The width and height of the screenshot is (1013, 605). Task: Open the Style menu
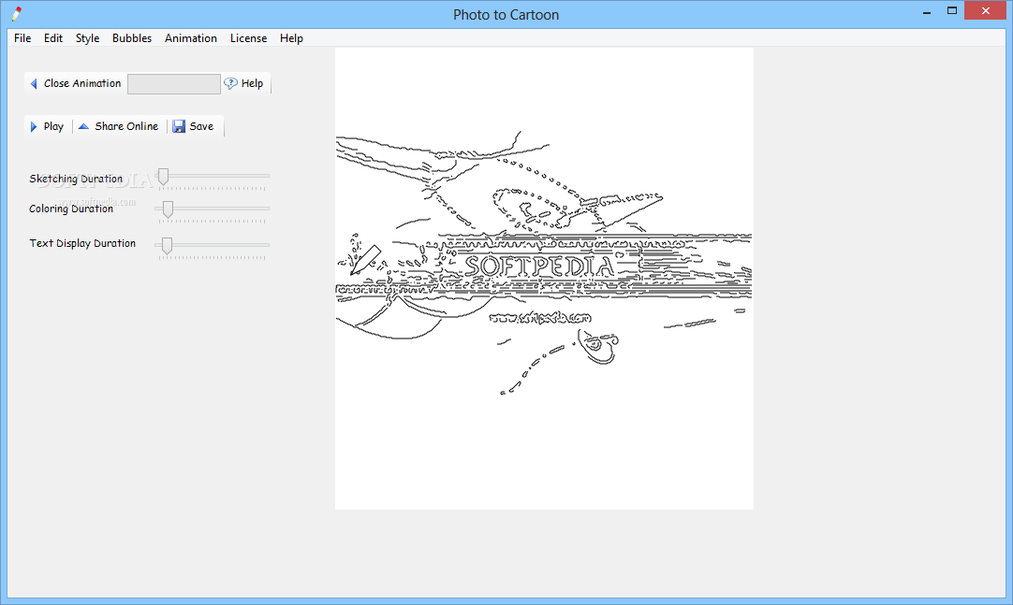pos(87,38)
